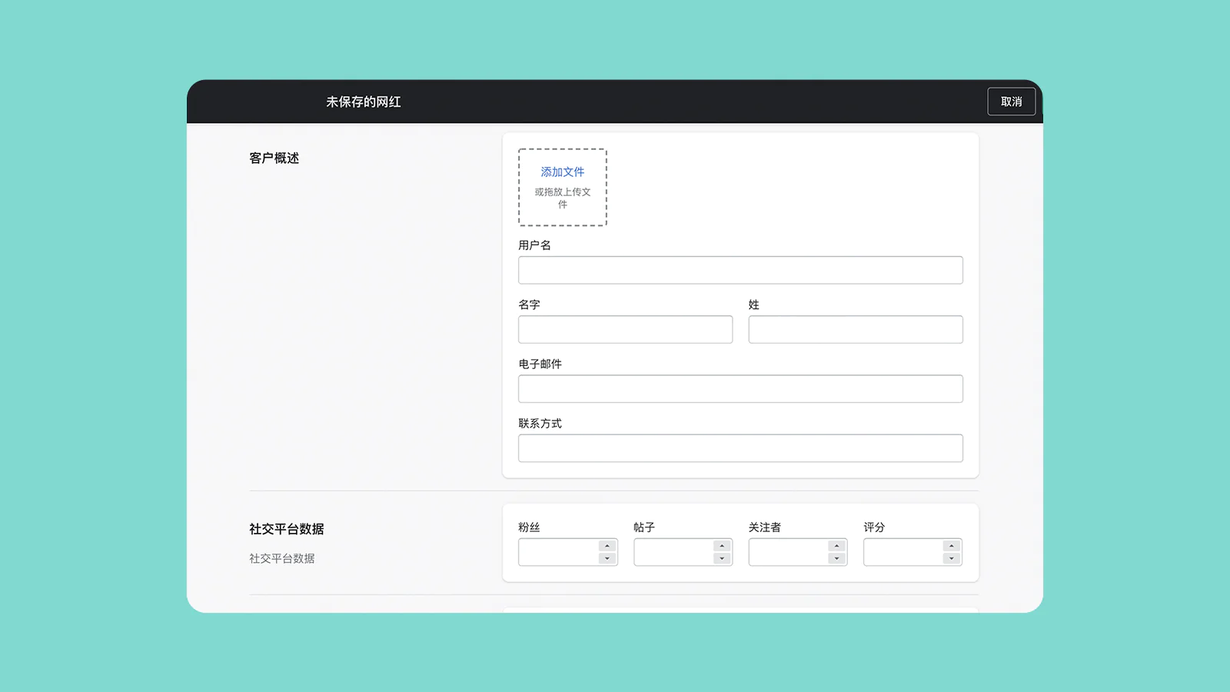Viewport: 1230px width, 692px height.
Task: Click the bold 社交平台数据 section heading
Action: [x=287, y=529]
